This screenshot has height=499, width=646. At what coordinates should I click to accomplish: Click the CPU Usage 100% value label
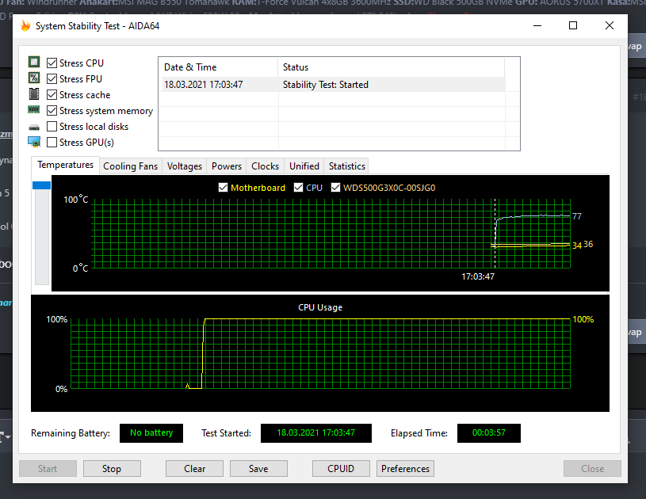pyautogui.click(x=583, y=319)
